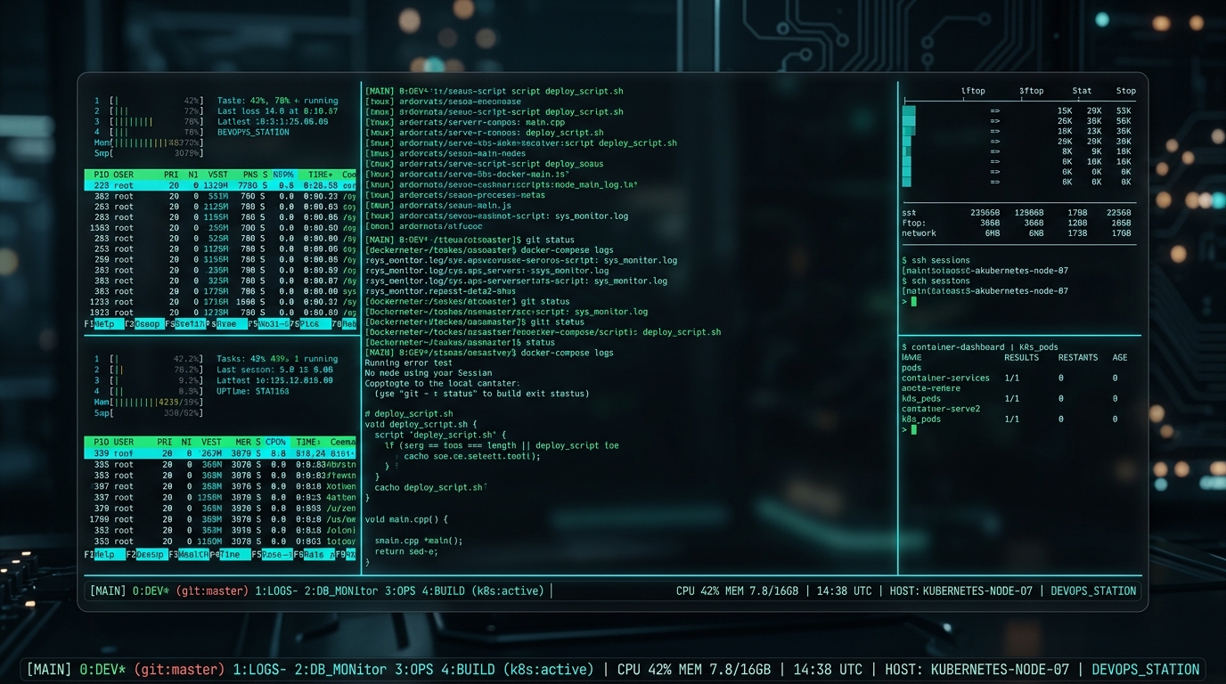Click the 'network' row in stats pane
This screenshot has height=684, width=1226.
[x=1017, y=233]
